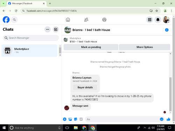The image size is (175, 131).
Task: Open Facebook search magnifier icon
Action: tap(14, 20)
